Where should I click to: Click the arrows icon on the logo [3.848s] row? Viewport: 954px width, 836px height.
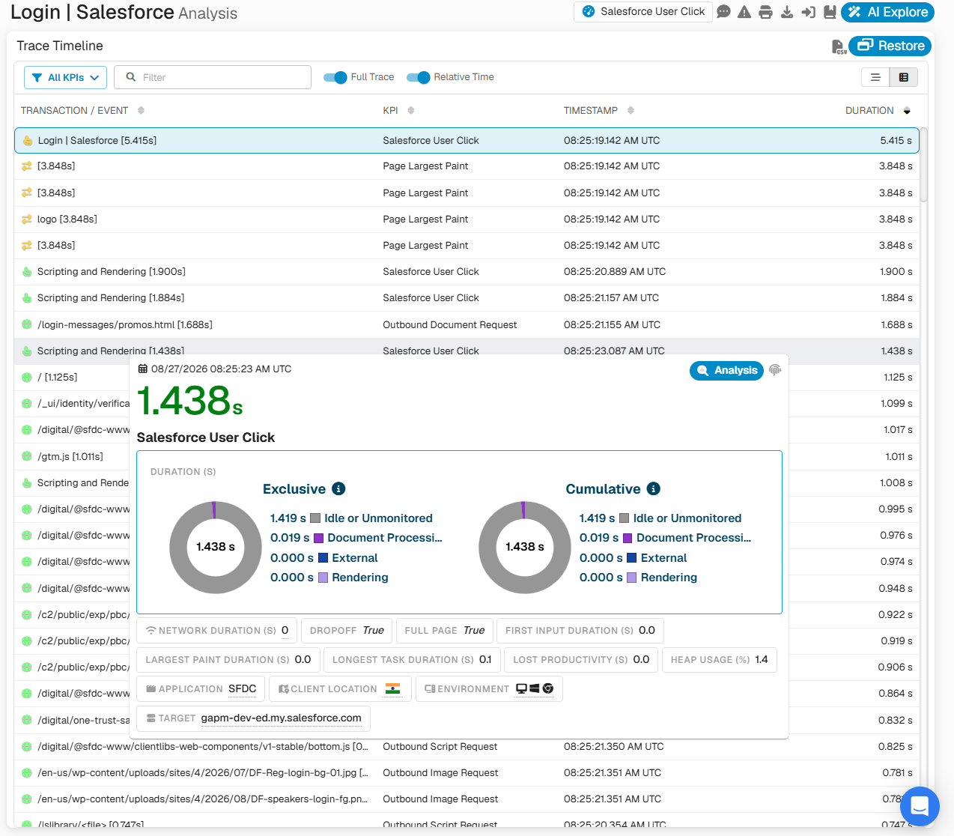[x=27, y=219]
